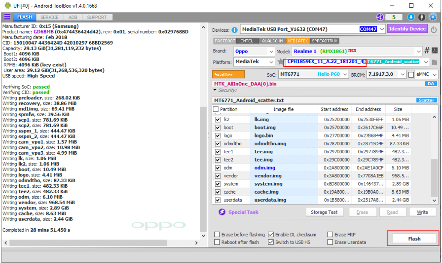Open the SUPPORT tab
The image size is (442, 263).
click(97, 17)
